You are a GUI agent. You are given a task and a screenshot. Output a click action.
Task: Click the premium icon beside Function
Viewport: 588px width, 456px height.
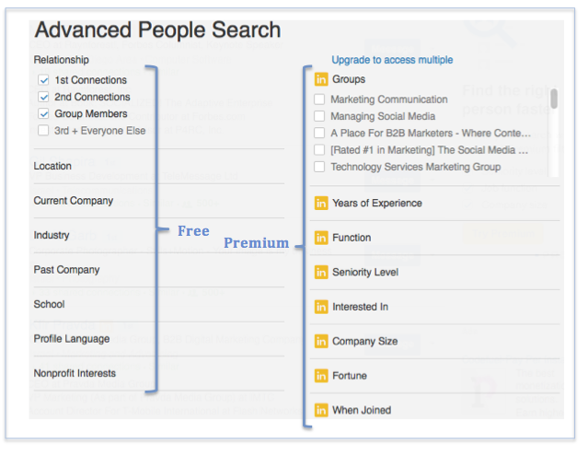pyautogui.click(x=321, y=238)
